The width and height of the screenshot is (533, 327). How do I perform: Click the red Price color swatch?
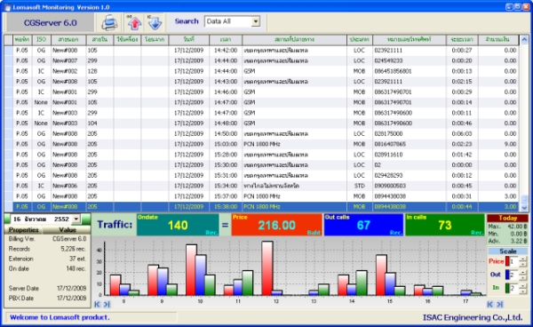pyautogui.click(x=507, y=261)
